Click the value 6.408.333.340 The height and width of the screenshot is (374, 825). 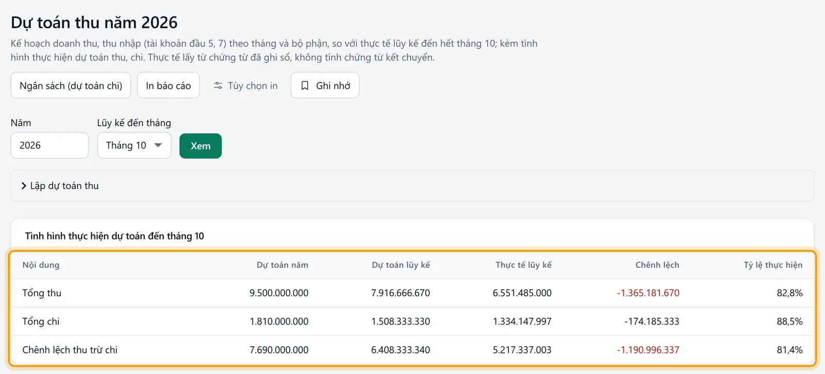coord(401,350)
